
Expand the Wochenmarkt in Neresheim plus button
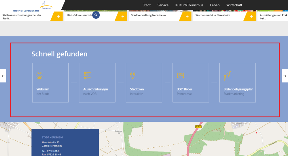pos(251,17)
